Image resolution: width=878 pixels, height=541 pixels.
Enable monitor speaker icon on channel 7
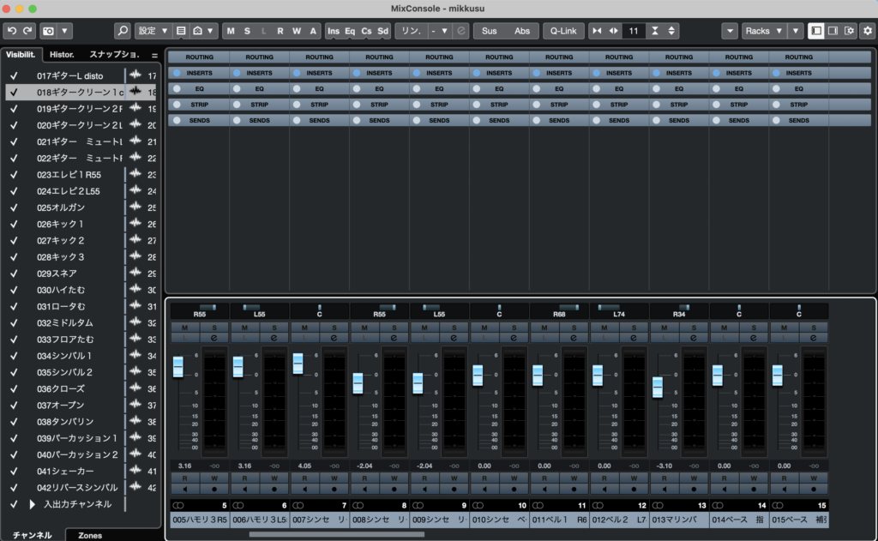click(304, 489)
